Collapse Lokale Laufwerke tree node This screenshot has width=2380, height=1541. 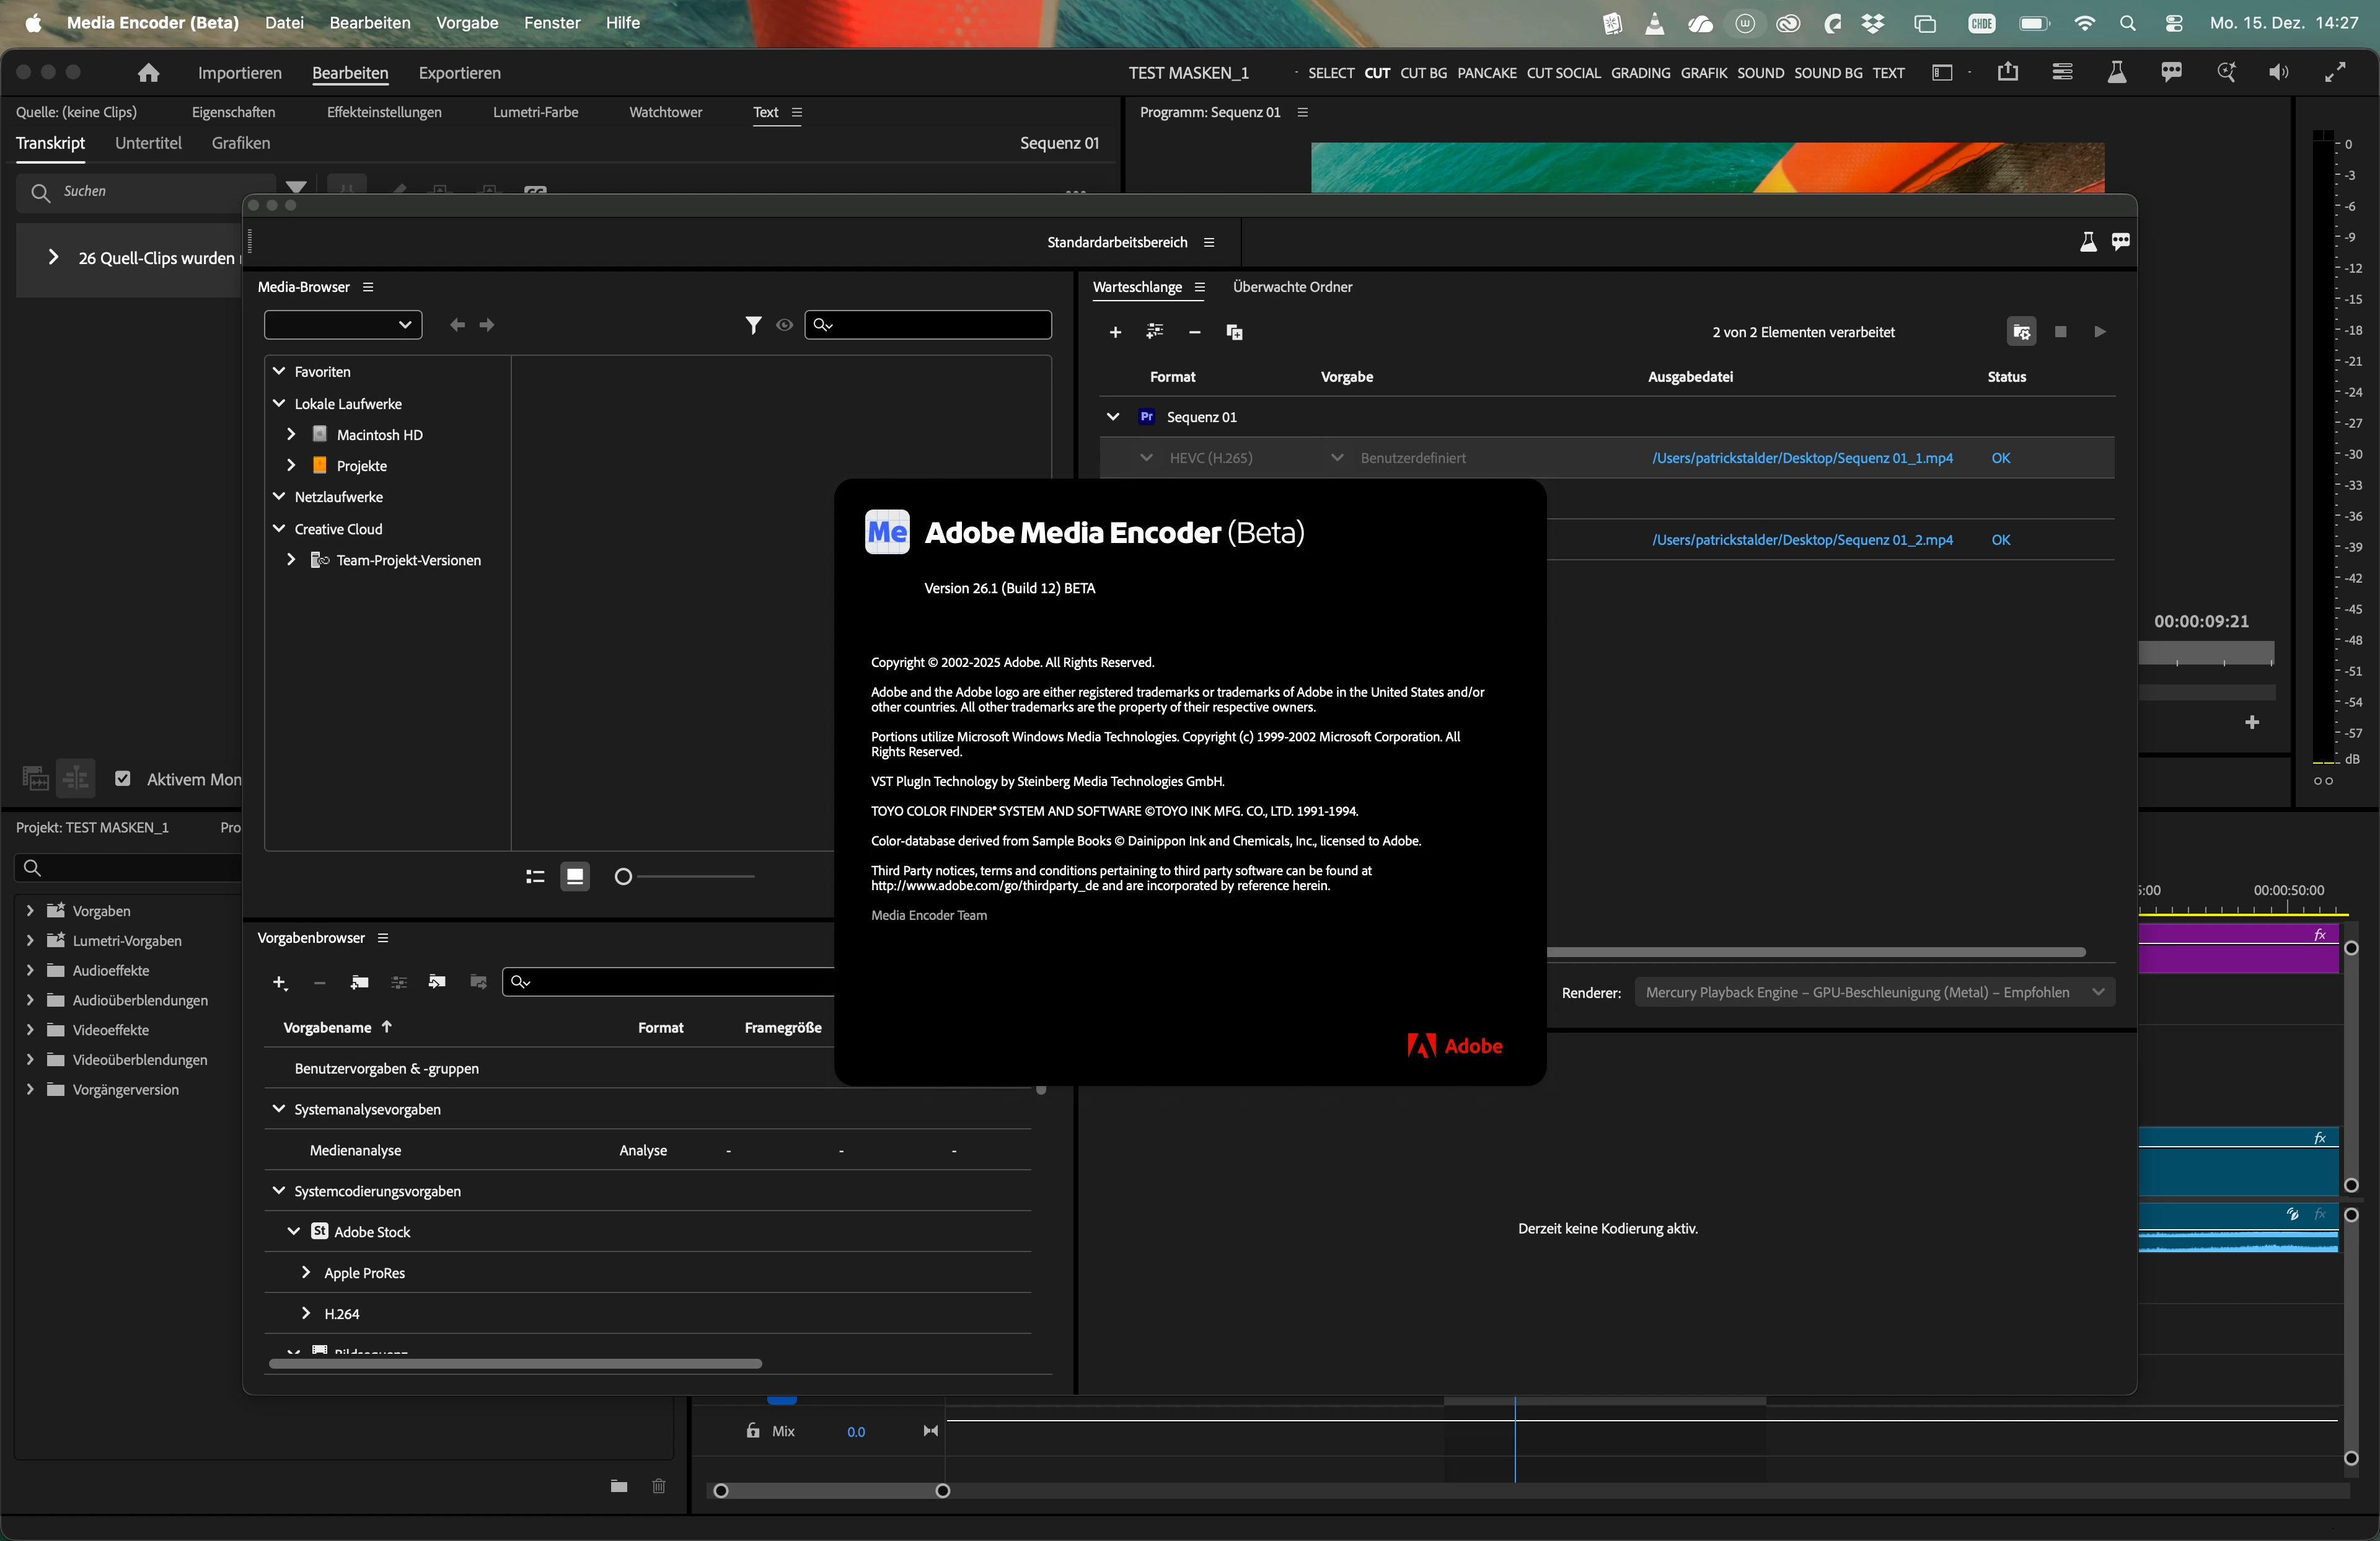pyautogui.click(x=279, y=403)
